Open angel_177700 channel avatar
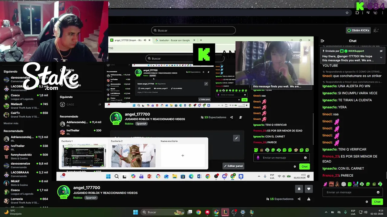 coord(63,192)
